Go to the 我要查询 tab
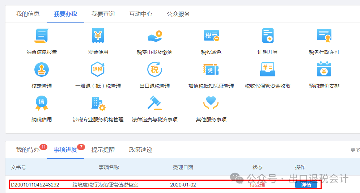The image size is (360, 193). pyautogui.click(x=103, y=14)
